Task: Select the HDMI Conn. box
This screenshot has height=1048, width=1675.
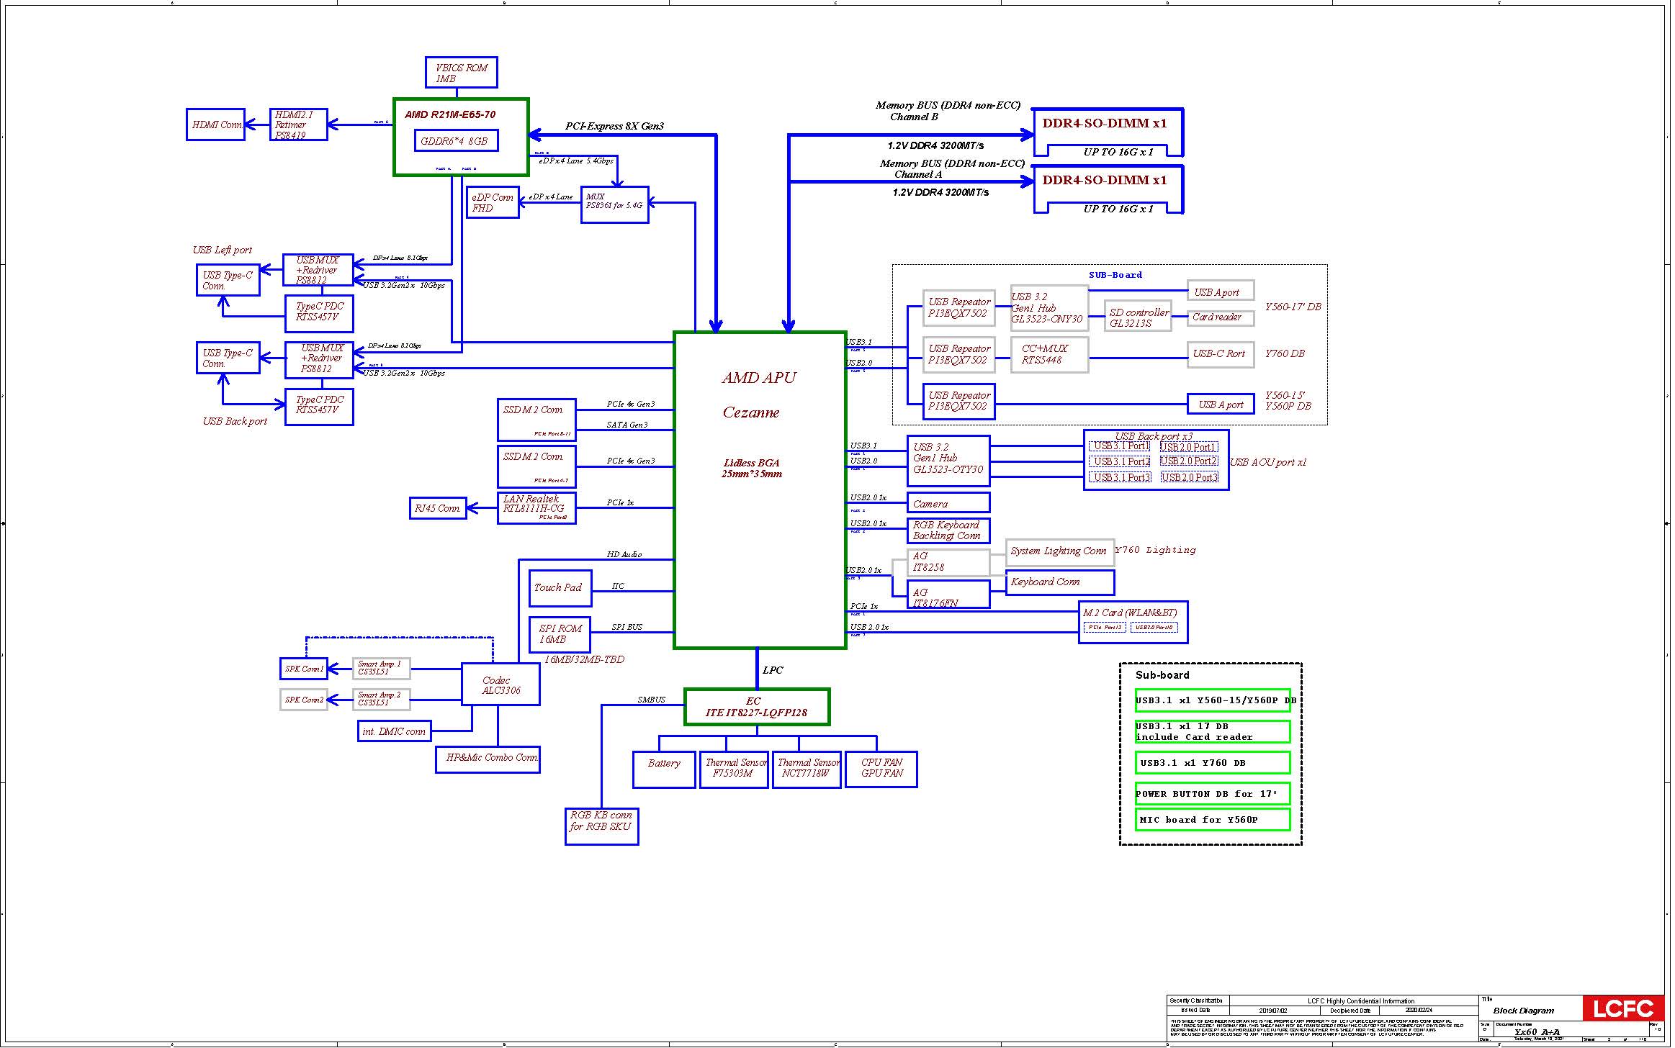Action: [215, 125]
